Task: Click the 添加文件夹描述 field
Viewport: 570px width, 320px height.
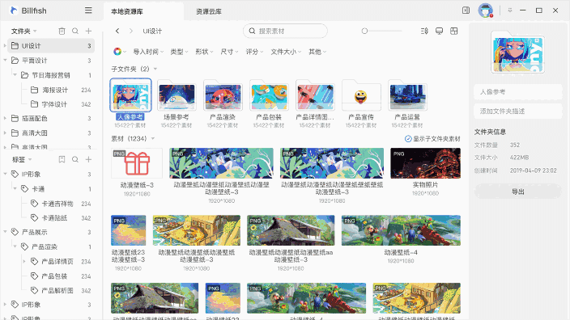Action: pyautogui.click(x=517, y=111)
